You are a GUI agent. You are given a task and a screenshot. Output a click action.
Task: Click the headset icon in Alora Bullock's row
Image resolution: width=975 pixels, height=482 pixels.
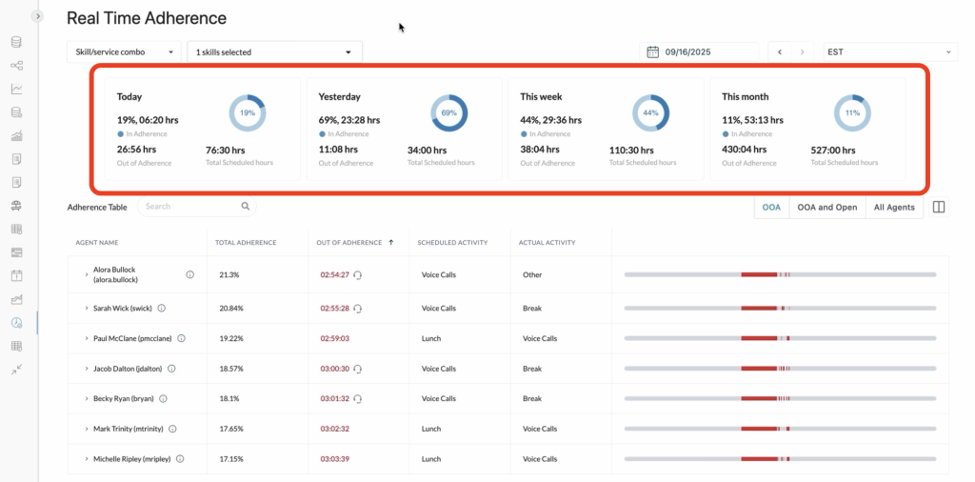[x=358, y=274]
